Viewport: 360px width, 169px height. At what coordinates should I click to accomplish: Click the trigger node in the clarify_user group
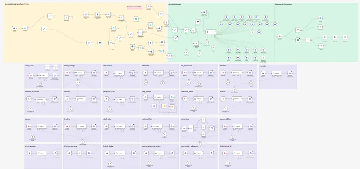pyautogui.click(x=31, y=75)
